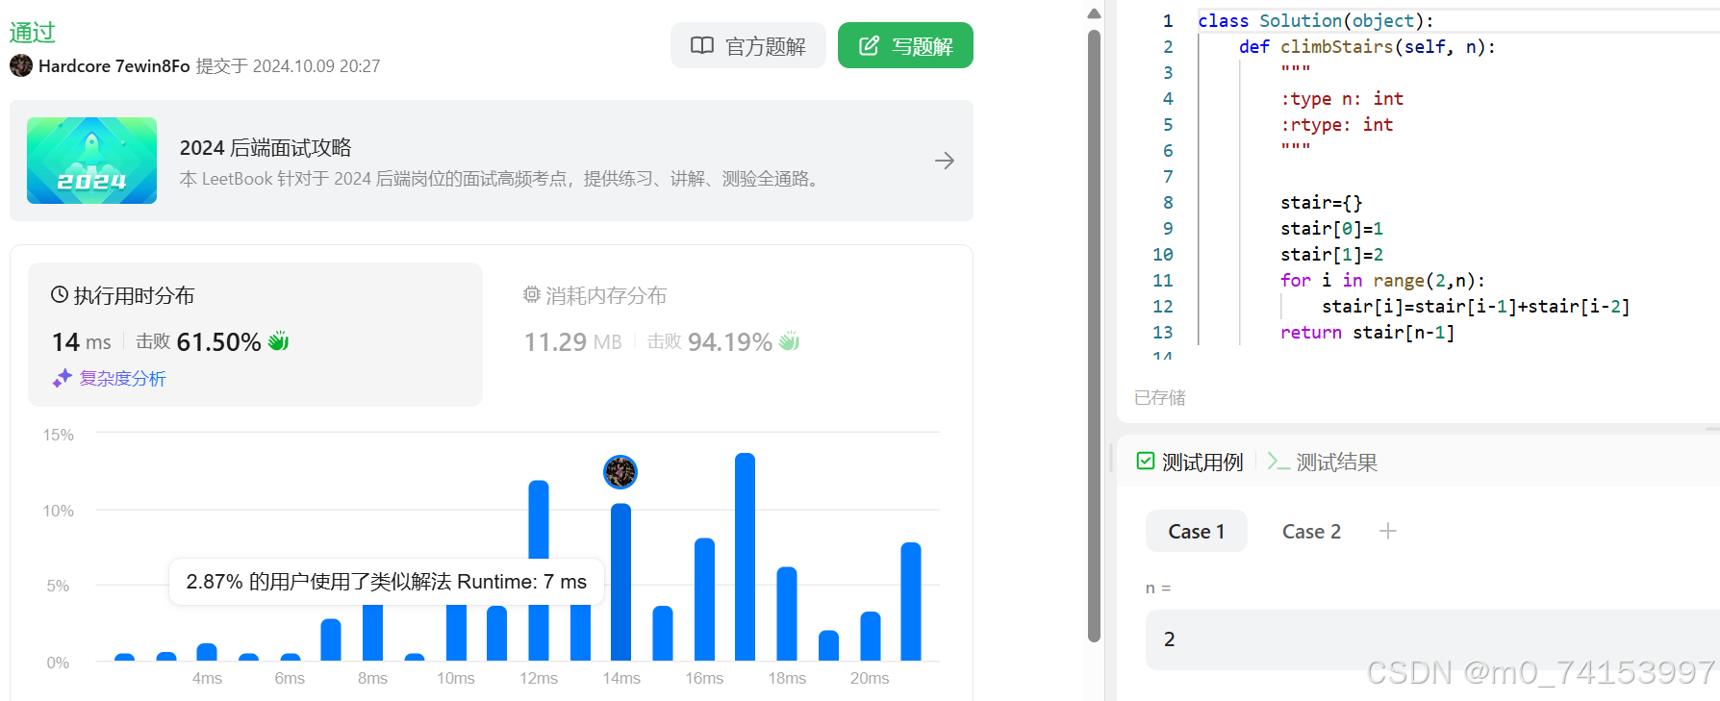Image resolution: width=1720 pixels, height=701 pixels.
Task: Select the Case 2 tab
Action: pyautogui.click(x=1311, y=531)
